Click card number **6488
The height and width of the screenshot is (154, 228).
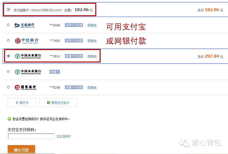point(55,25)
